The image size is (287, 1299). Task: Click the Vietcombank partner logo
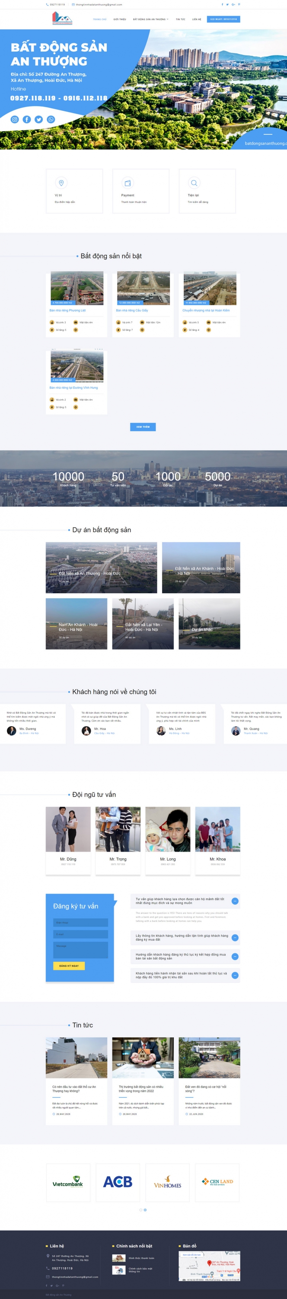68,1183
